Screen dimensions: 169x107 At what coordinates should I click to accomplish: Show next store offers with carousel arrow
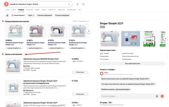pos(89,31)
